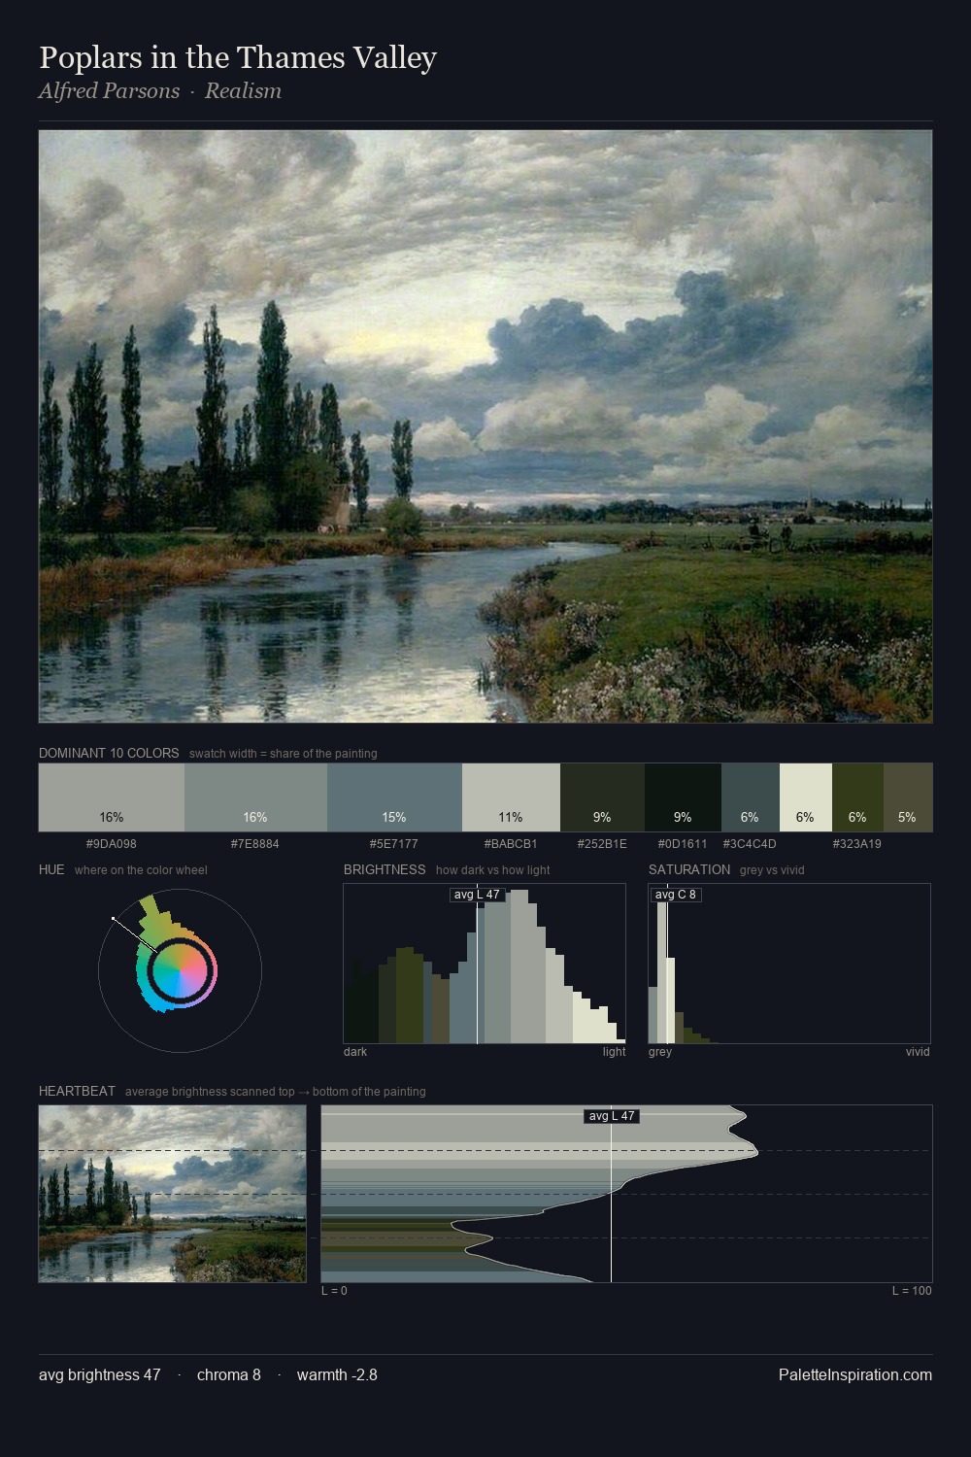The width and height of the screenshot is (971, 1457).
Task: Click 'grey vs vivid' caption
Action: [x=772, y=870]
